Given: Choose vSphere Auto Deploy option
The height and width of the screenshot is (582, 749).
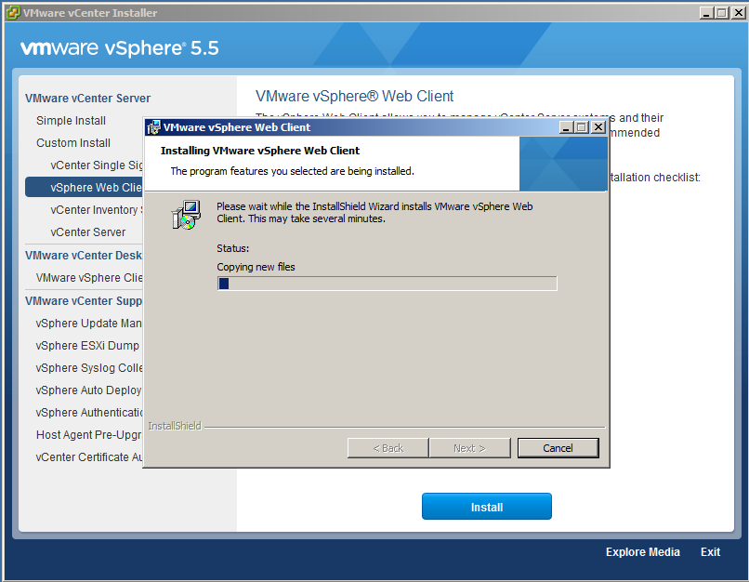Looking at the screenshot, I should (x=88, y=390).
